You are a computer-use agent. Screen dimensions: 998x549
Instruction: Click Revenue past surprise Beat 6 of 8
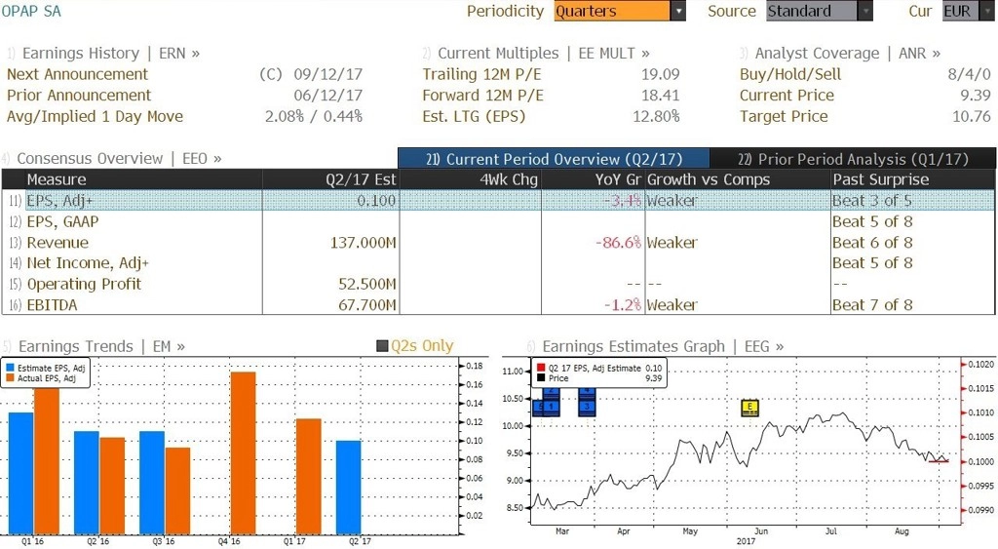pos(872,243)
